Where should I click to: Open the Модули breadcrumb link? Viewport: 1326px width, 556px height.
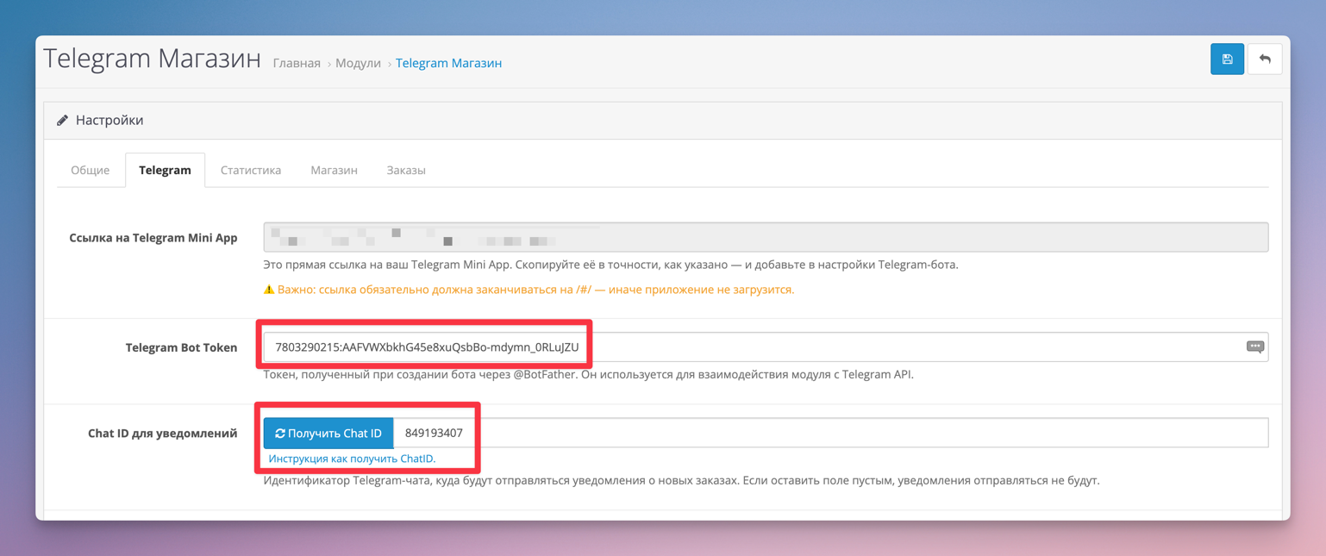(x=358, y=63)
